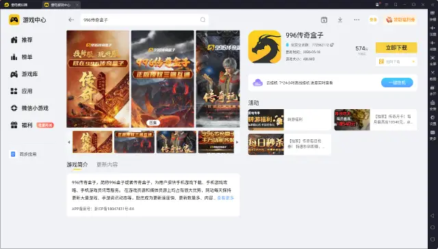Open the 转游福利 activity card
The image size is (438, 249).
tap(289, 120)
